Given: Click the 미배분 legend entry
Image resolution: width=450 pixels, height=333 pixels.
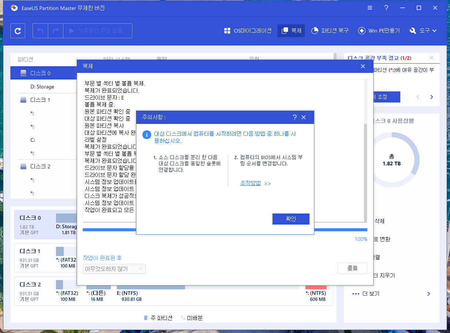Looking at the screenshot, I should tap(192, 318).
